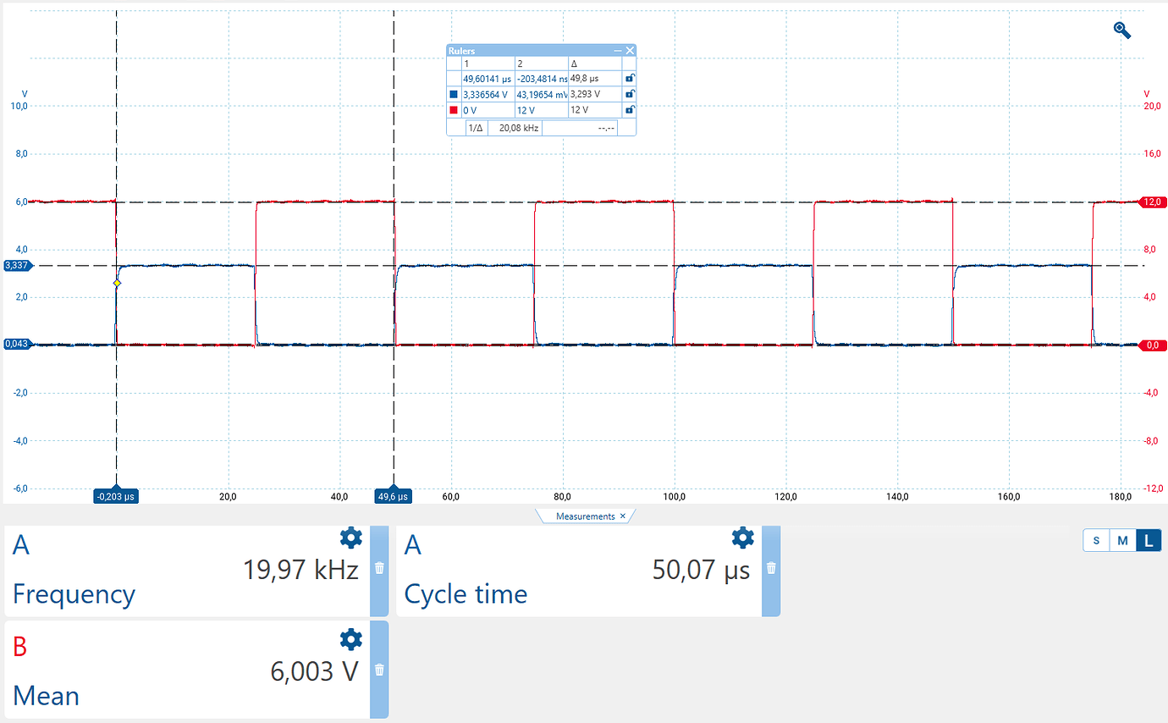Screen dimensions: 1168x723
Task: Select the yellow trigger diamond marker
Action: click(117, 283)
